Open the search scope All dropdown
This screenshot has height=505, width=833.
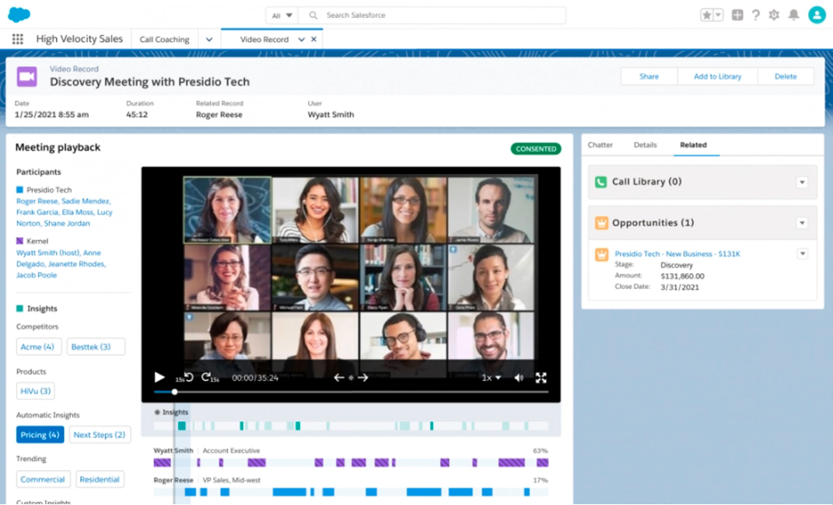[282, 16]
